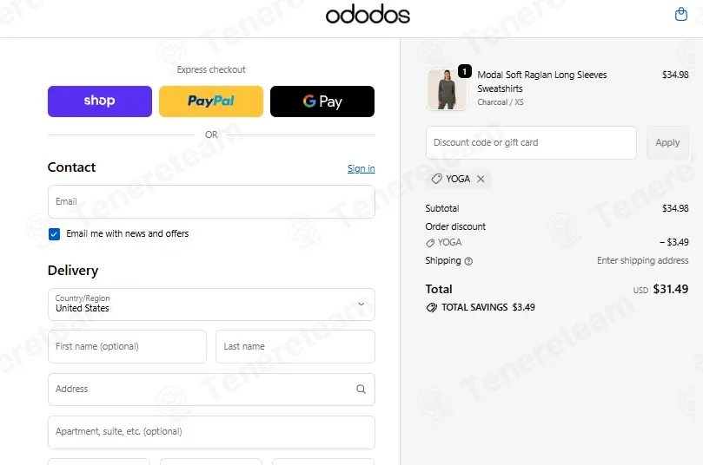Expand country list via chevron arrow
Image resolution: width=703 pixels, height=465 pixels.
coord(361,305)
